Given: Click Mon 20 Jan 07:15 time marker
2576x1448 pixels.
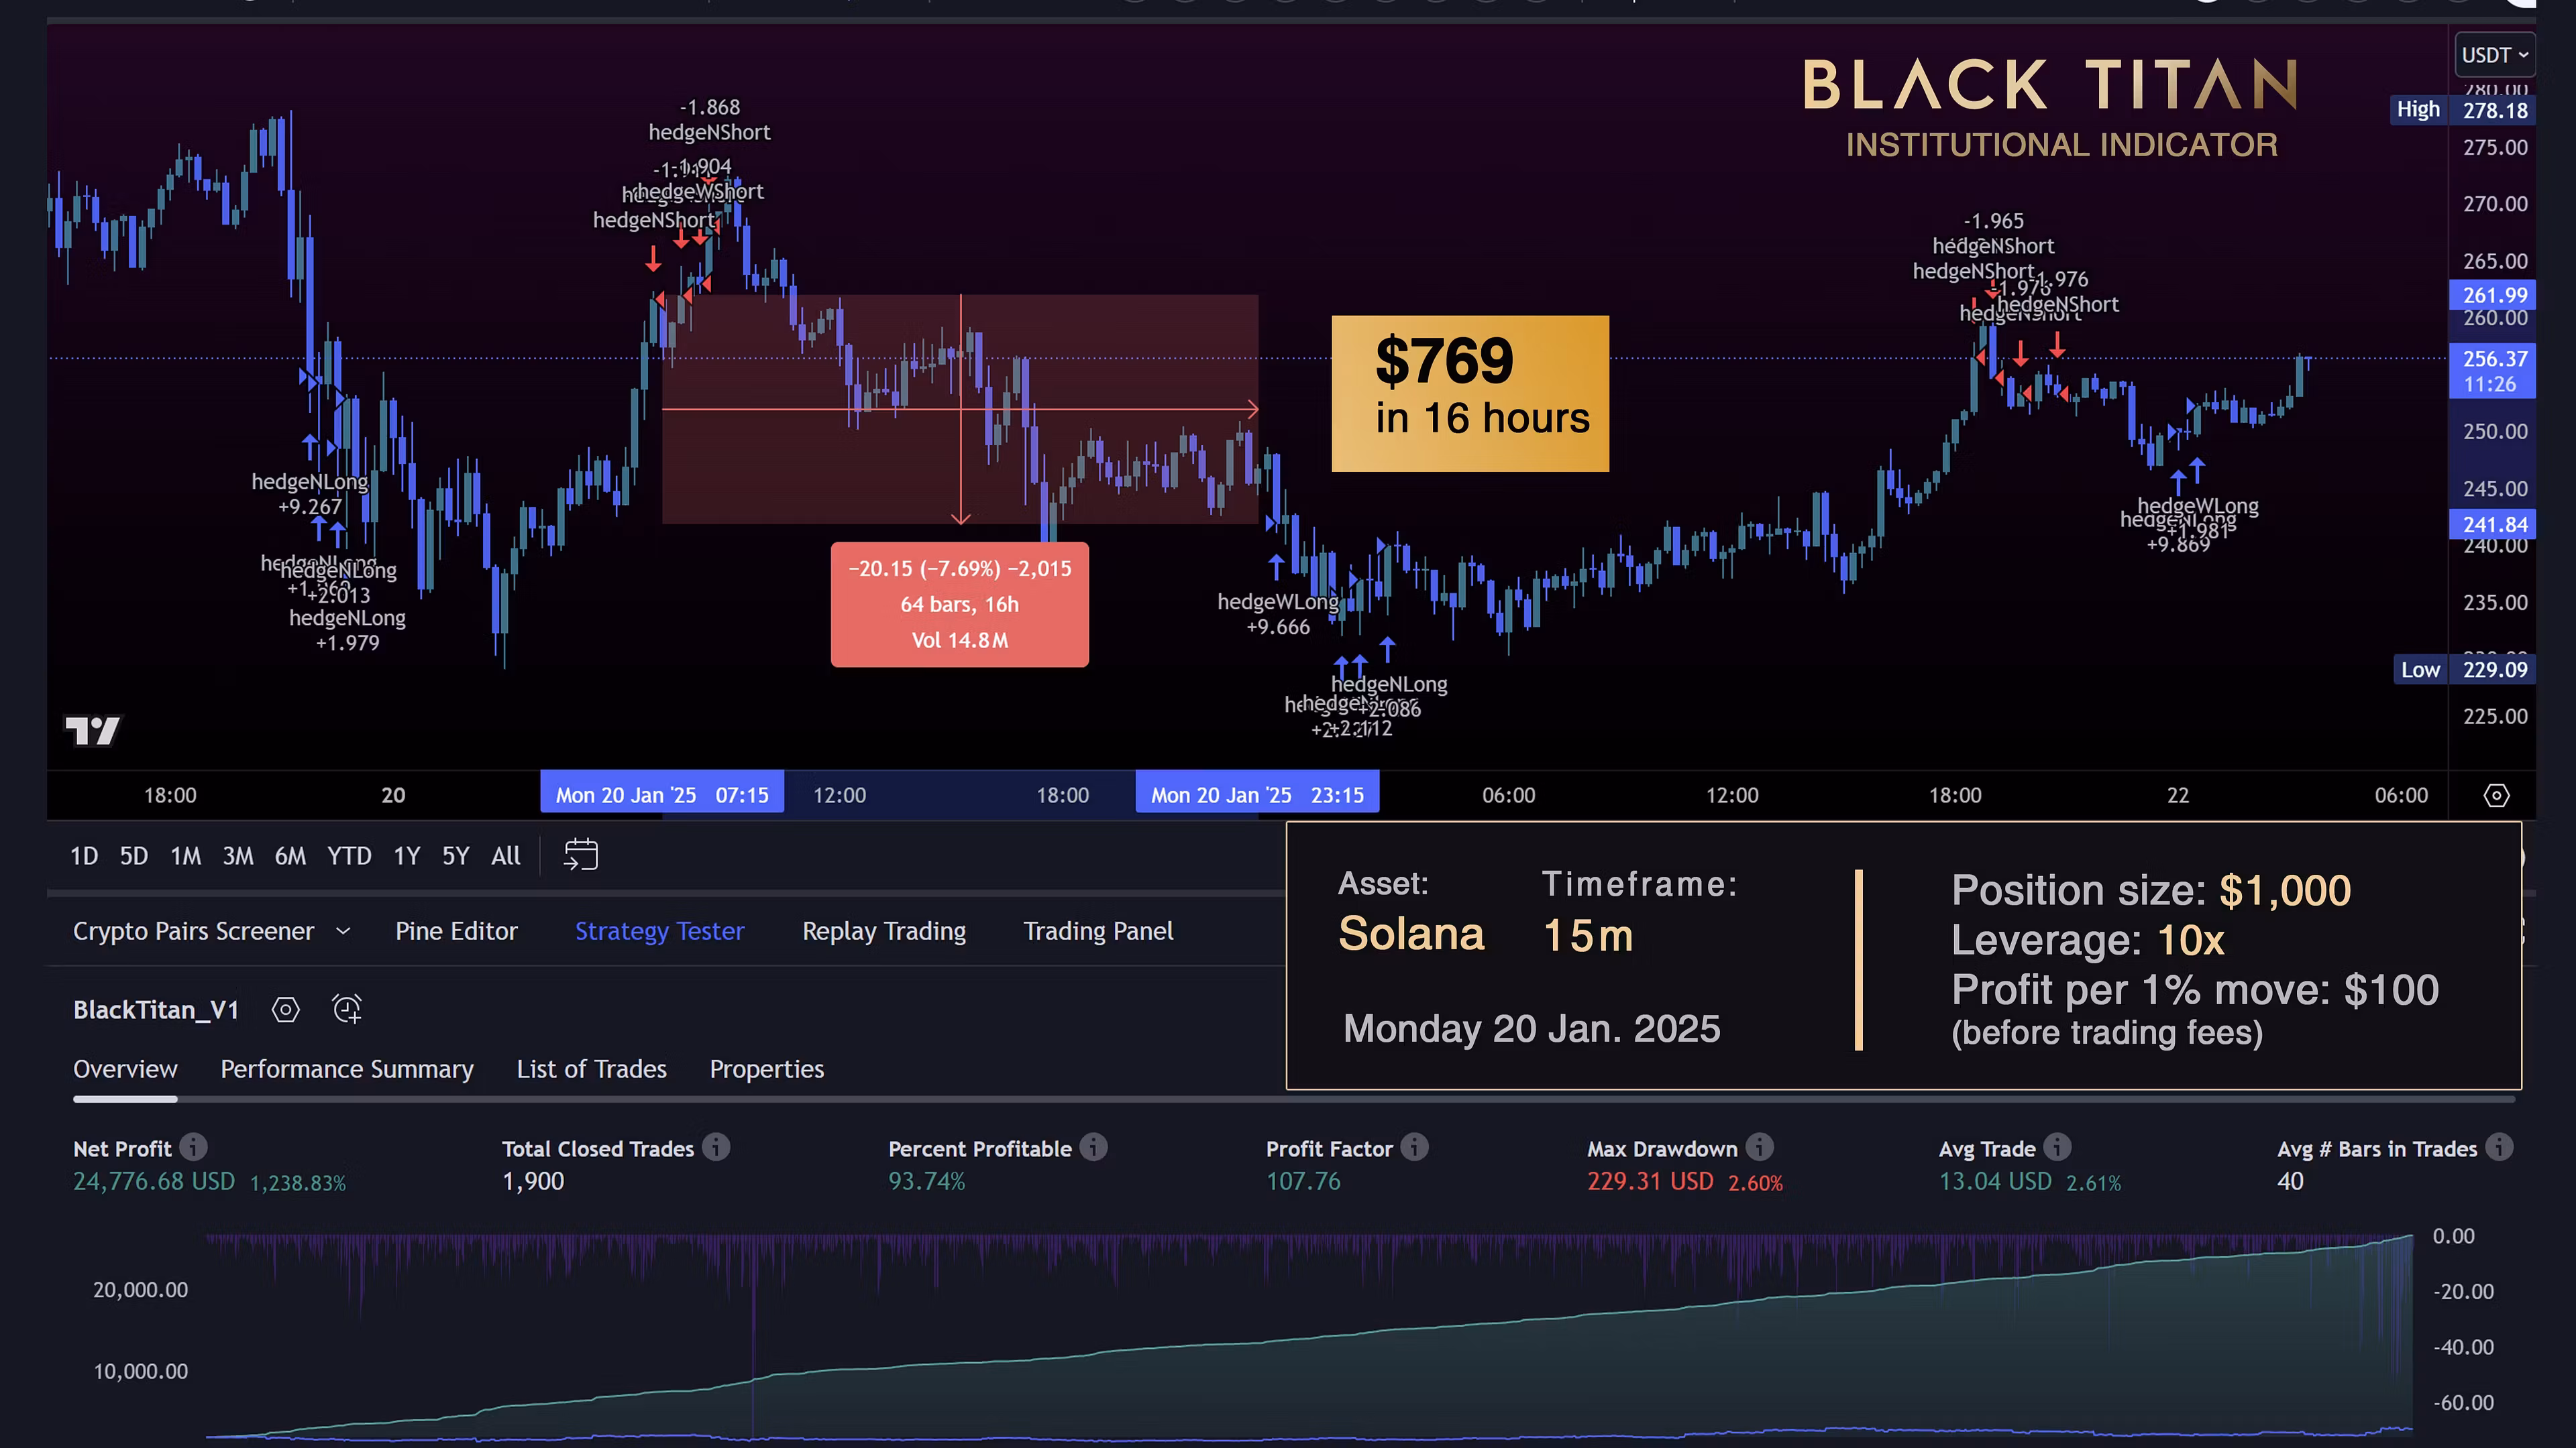Looking at the screenshot, I should click(x=661, y=796).
